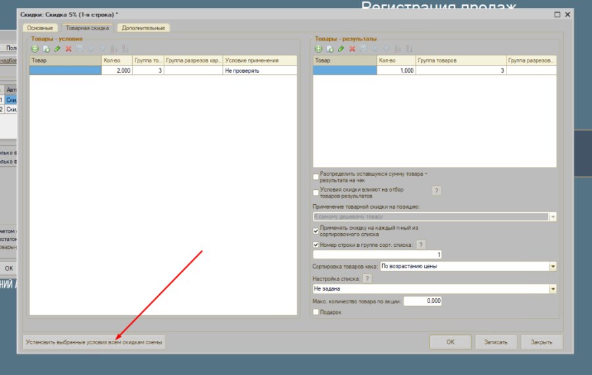Finish editing icon in Товары - условия toolbar
592x375 pixels.
pos(80,49)
